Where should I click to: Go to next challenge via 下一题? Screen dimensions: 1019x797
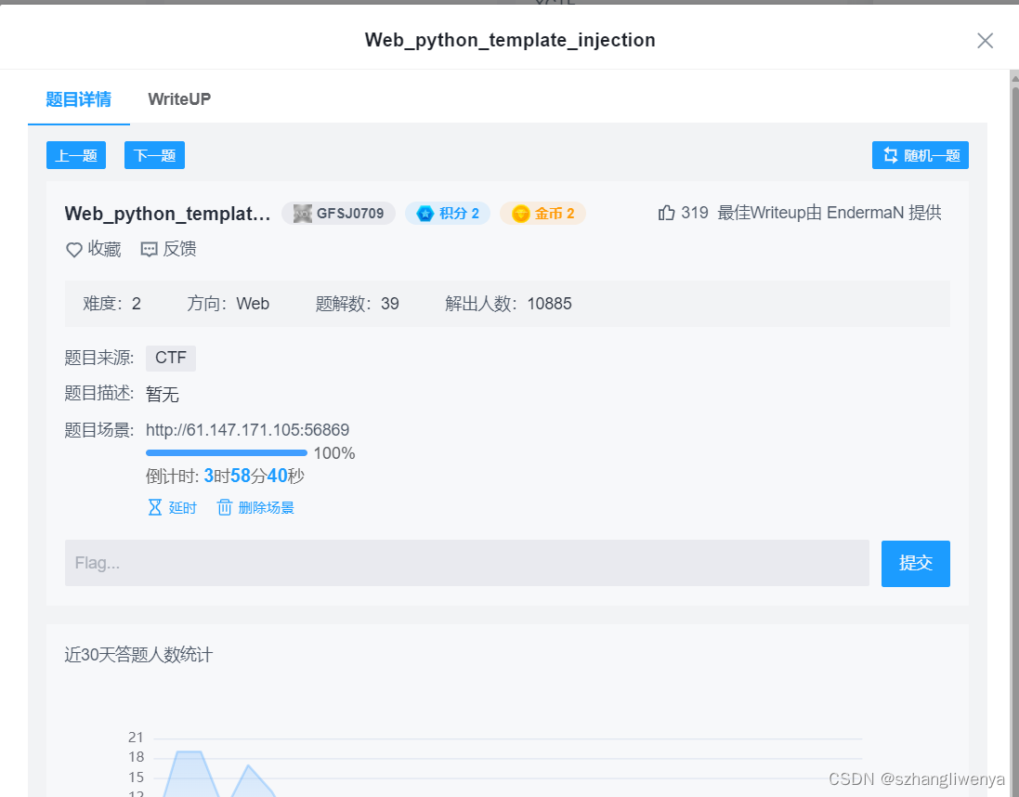(x=153, y=154)
